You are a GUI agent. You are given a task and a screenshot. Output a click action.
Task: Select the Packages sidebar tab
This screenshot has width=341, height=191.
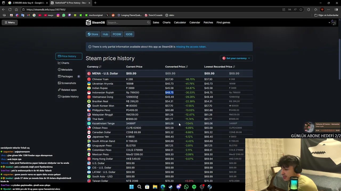coord(69,76)
